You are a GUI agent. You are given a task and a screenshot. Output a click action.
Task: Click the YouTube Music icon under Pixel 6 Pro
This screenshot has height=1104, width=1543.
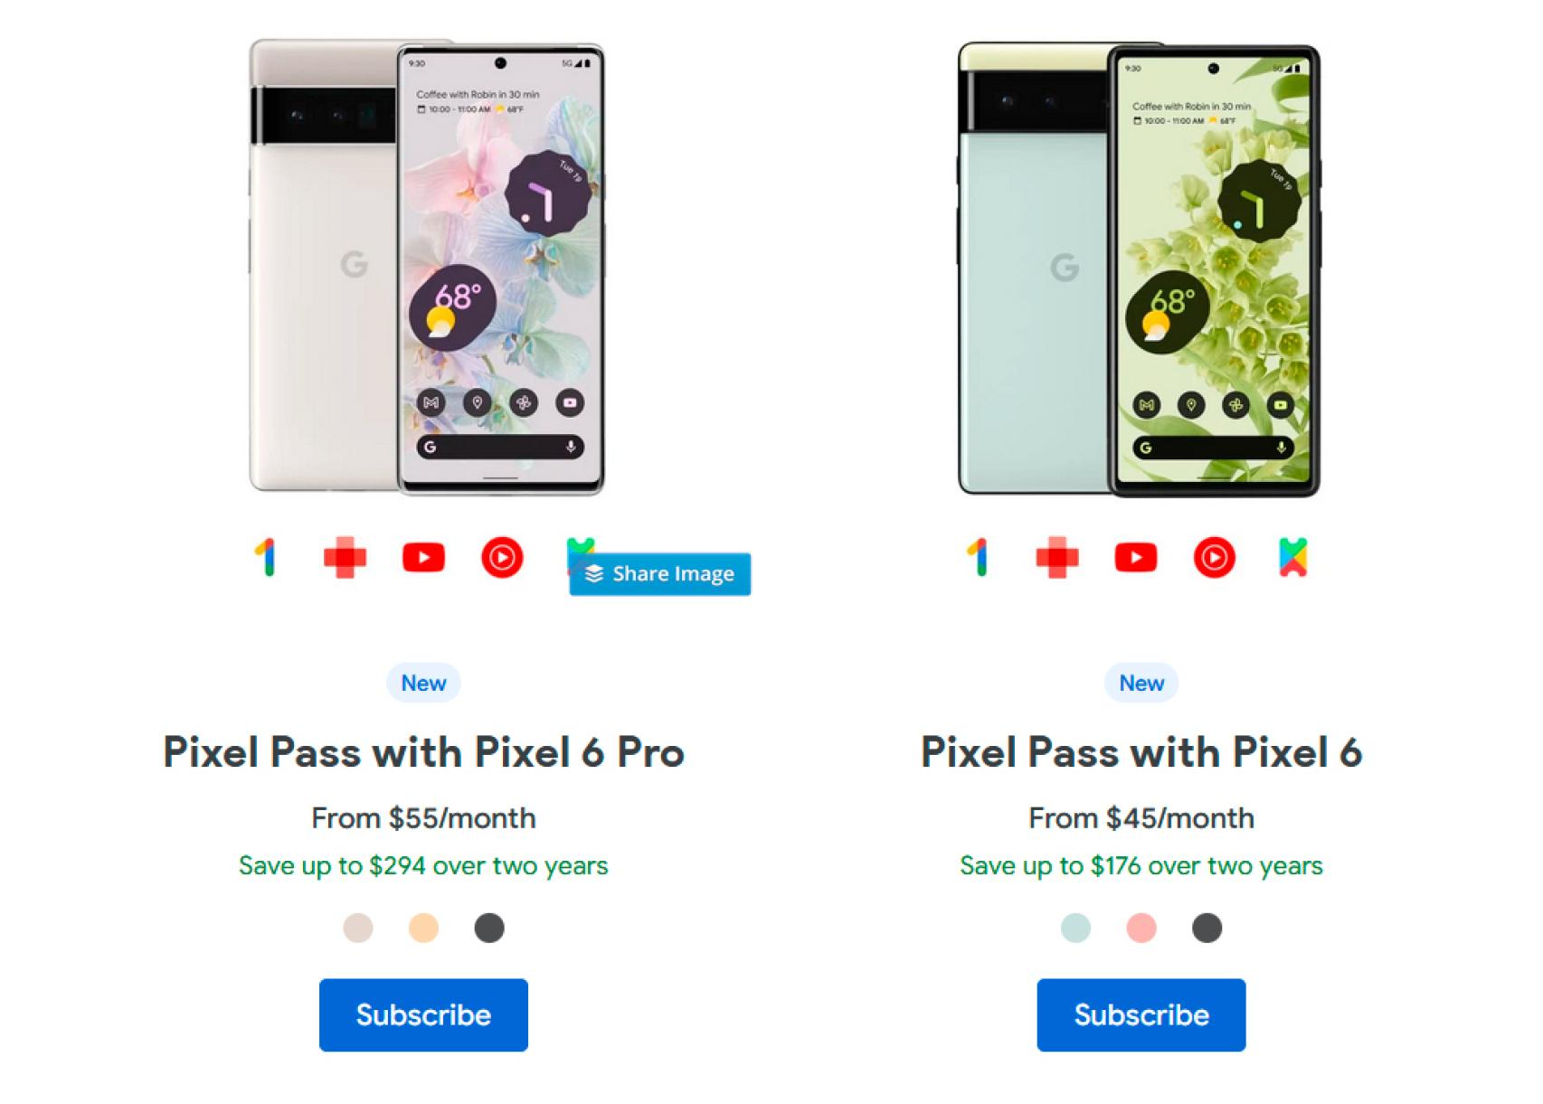point(502,558)
